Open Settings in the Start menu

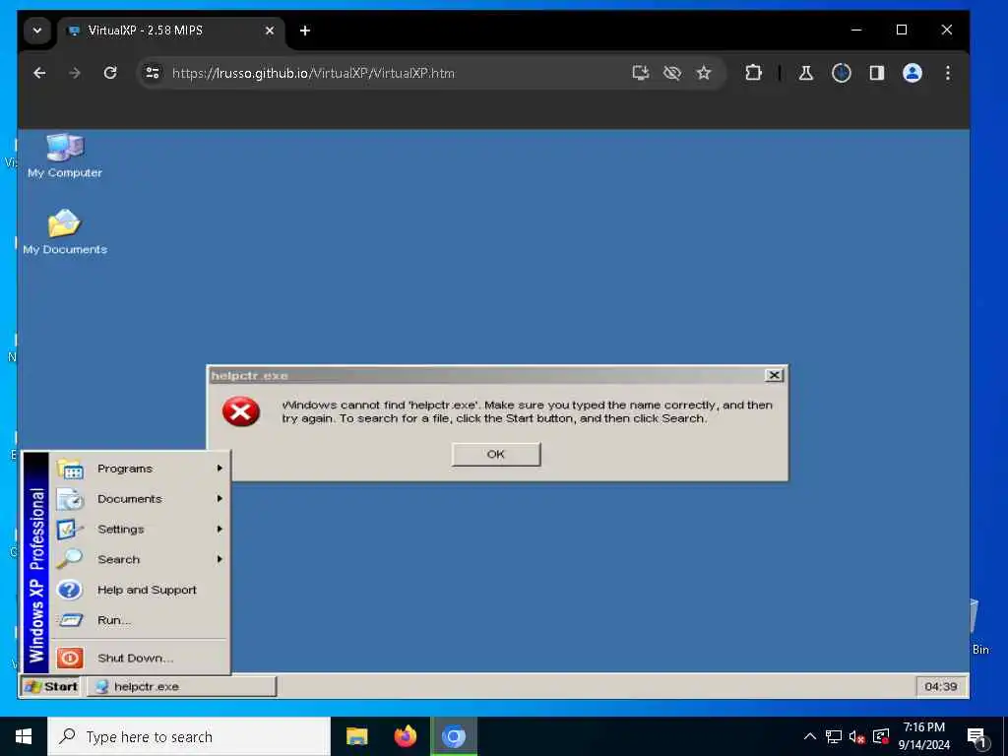(x=140, y=529)
